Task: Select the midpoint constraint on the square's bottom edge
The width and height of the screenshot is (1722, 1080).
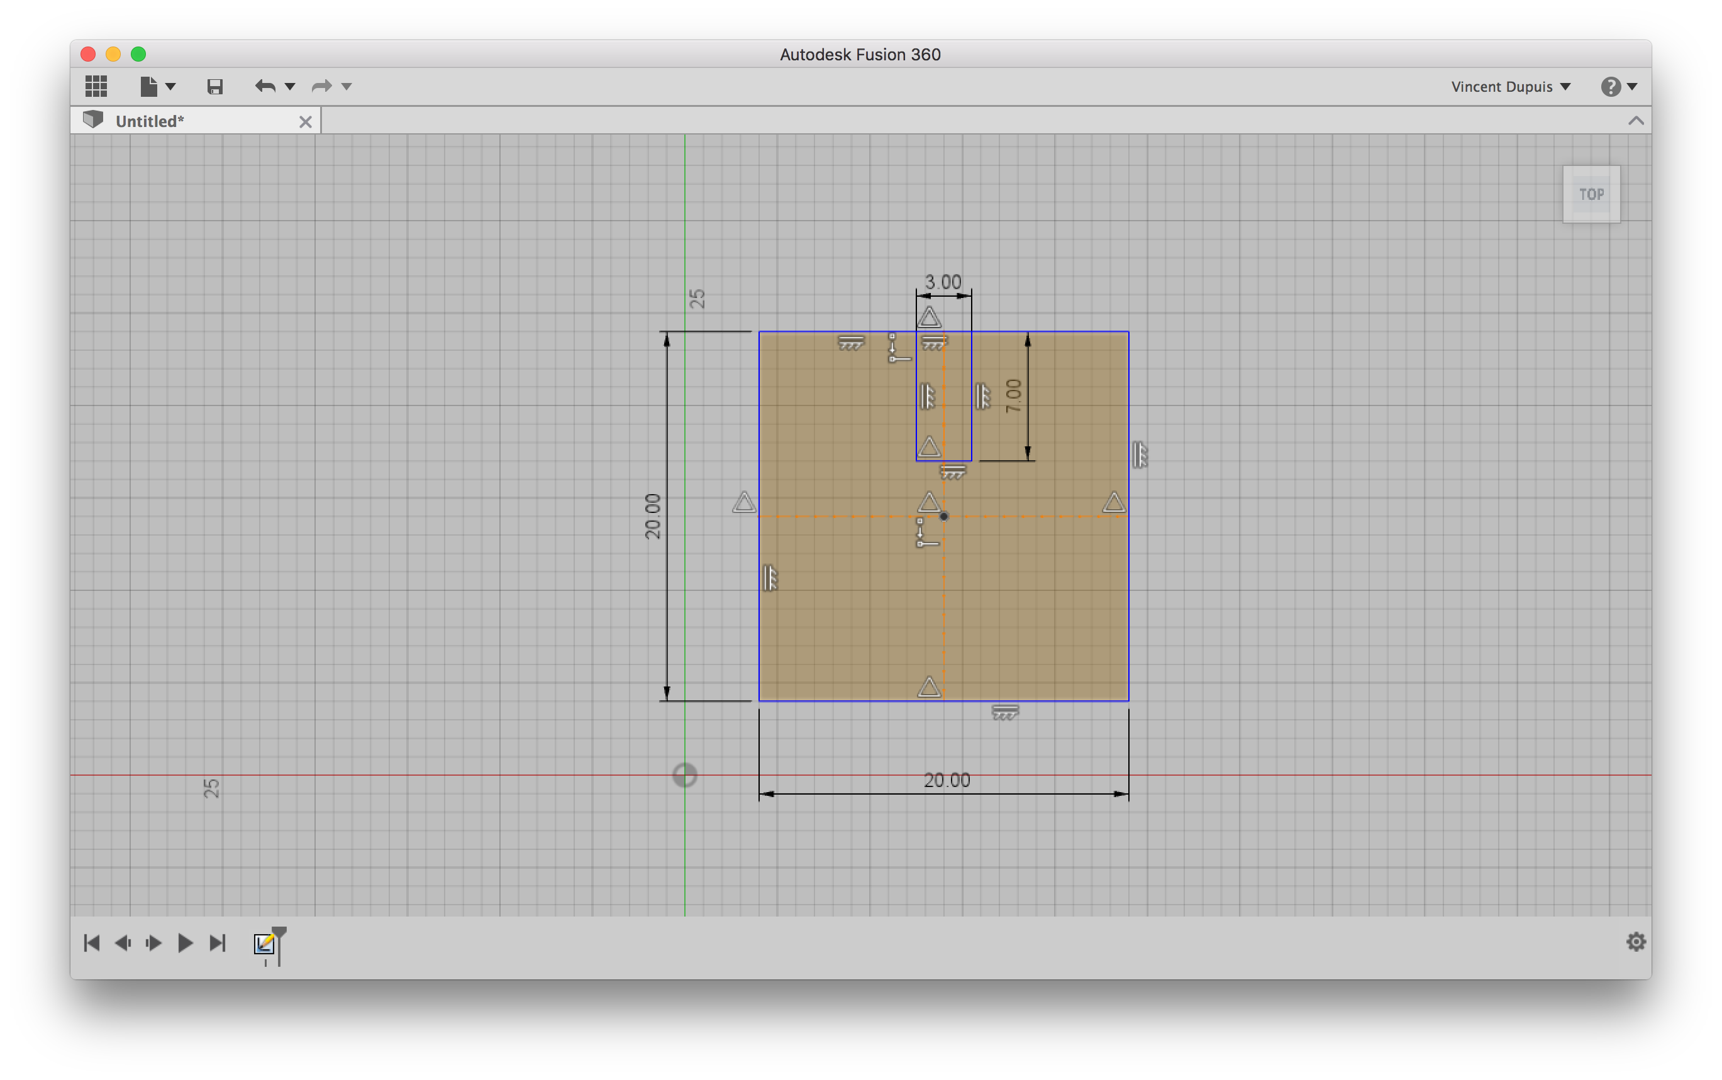Action: (x=929, y=686)
